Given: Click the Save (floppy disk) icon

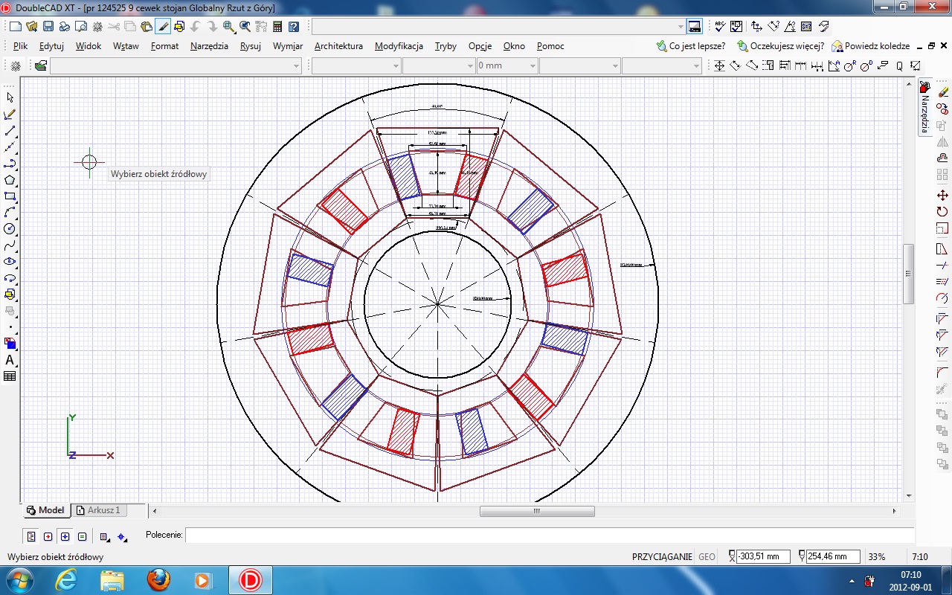Looking at the screenshot, I should 48,27.
